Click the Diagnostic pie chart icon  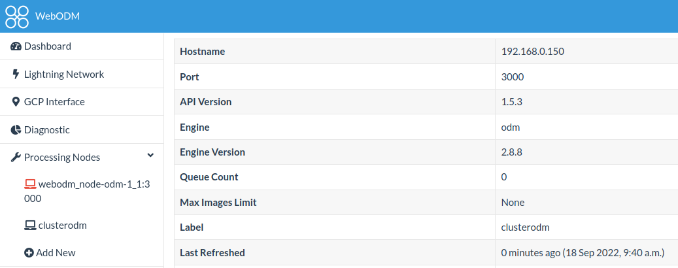coord(16,130)
